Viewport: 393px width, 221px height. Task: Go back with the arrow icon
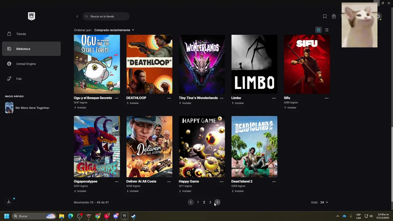coord(77,16)
